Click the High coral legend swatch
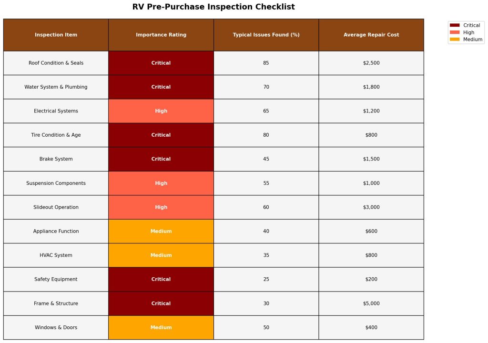The height and width of the screenshot is (343, 488). click(x=455, y=32)
